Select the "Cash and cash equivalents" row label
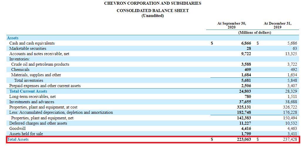The image size is (302, 146). [32, 43]
